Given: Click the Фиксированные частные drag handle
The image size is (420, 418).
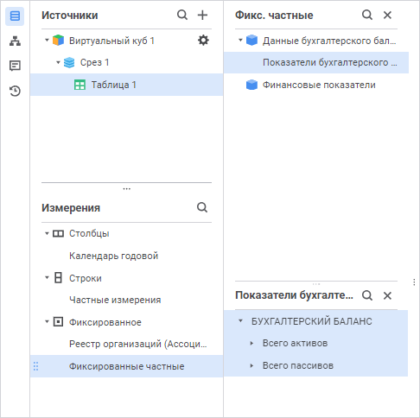Looking at the screenshot, I should (35, 366).
